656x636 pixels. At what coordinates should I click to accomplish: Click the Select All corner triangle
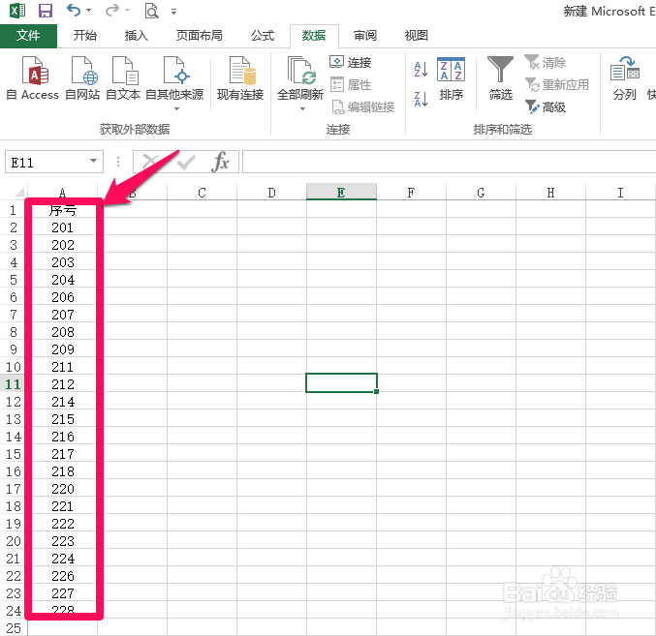[19, 193]
